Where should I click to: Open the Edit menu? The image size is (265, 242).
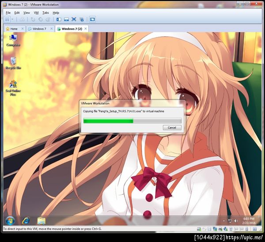point(17,13)
